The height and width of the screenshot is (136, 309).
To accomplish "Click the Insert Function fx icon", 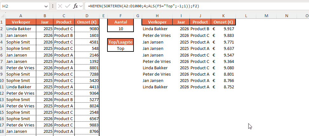I will [76, 6].
